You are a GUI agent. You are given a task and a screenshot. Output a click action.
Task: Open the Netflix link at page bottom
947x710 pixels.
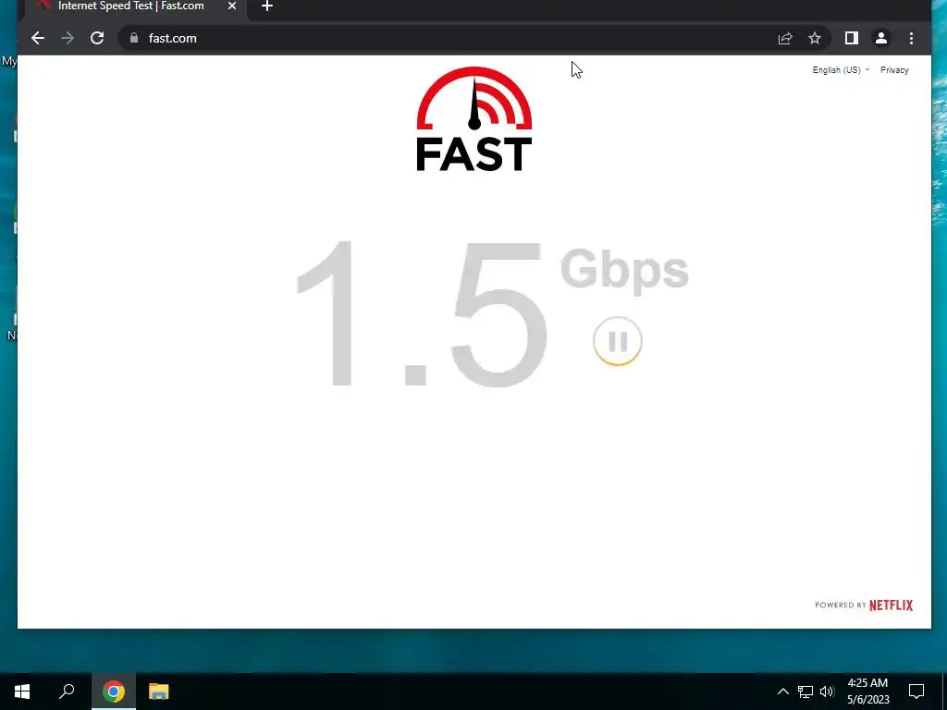click(891, 605)
